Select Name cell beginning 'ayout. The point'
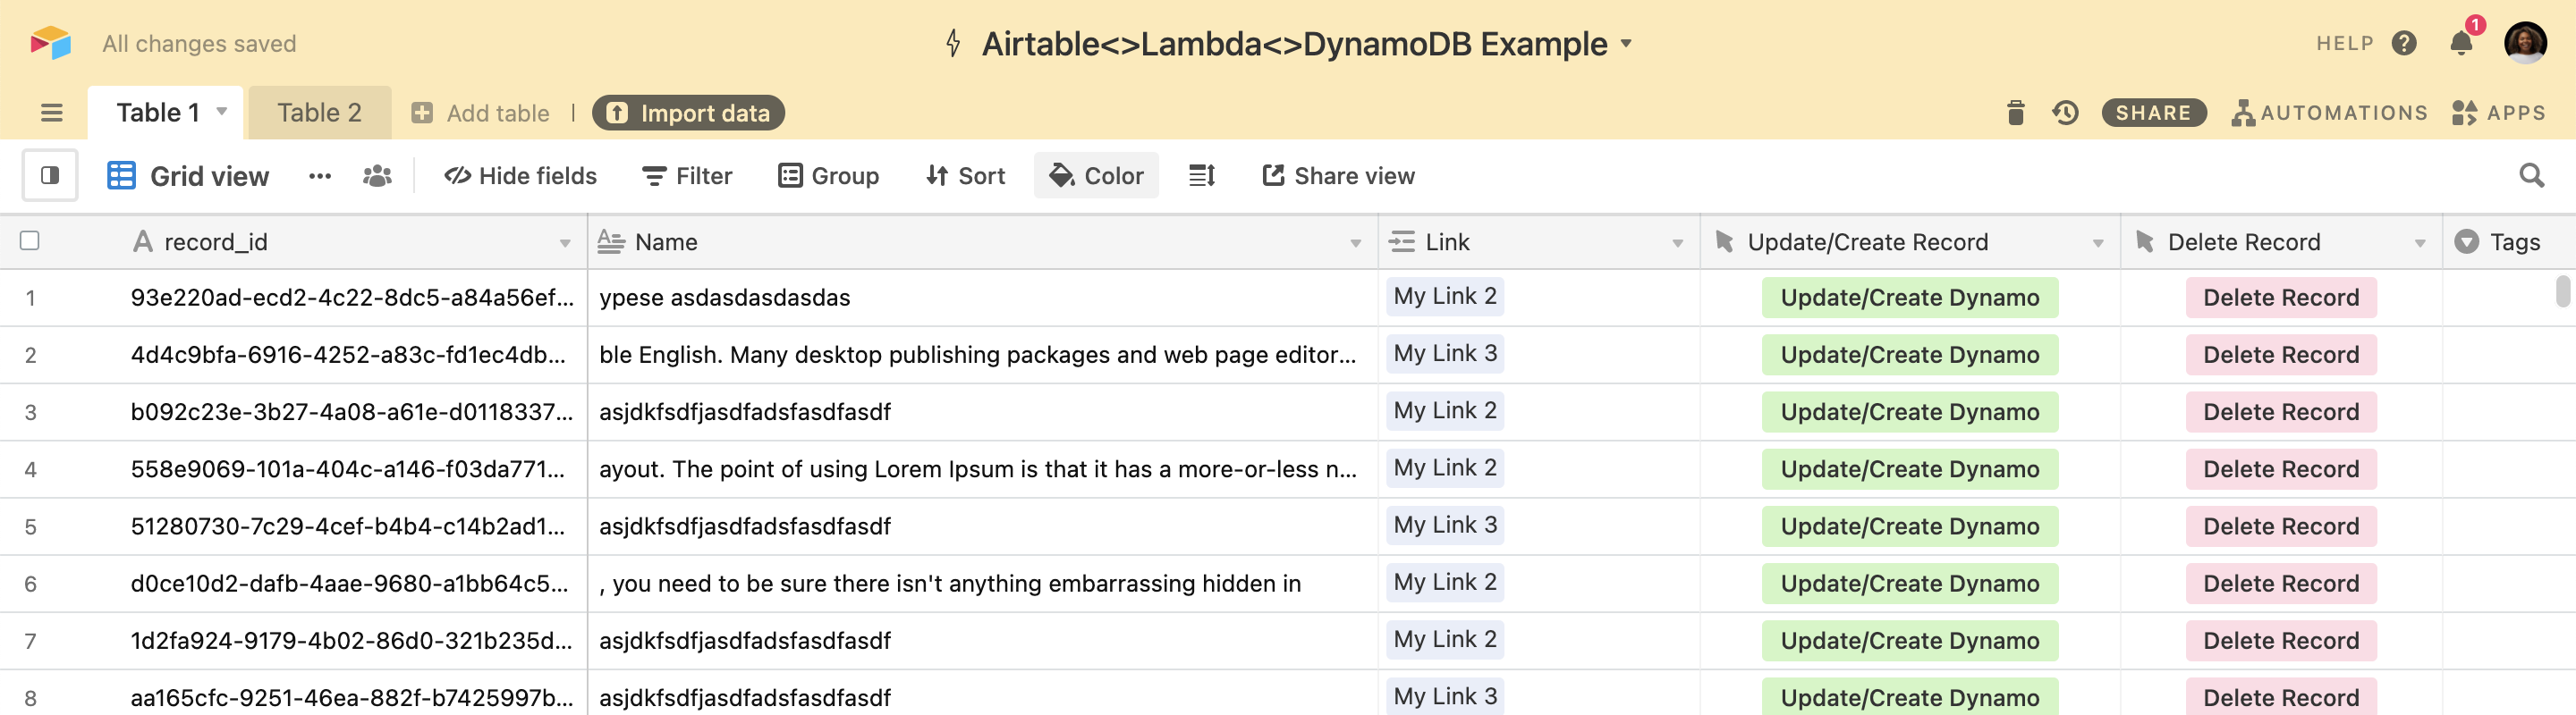The width and height of the screenshot is (2576, 715). [x=983, y=469]
